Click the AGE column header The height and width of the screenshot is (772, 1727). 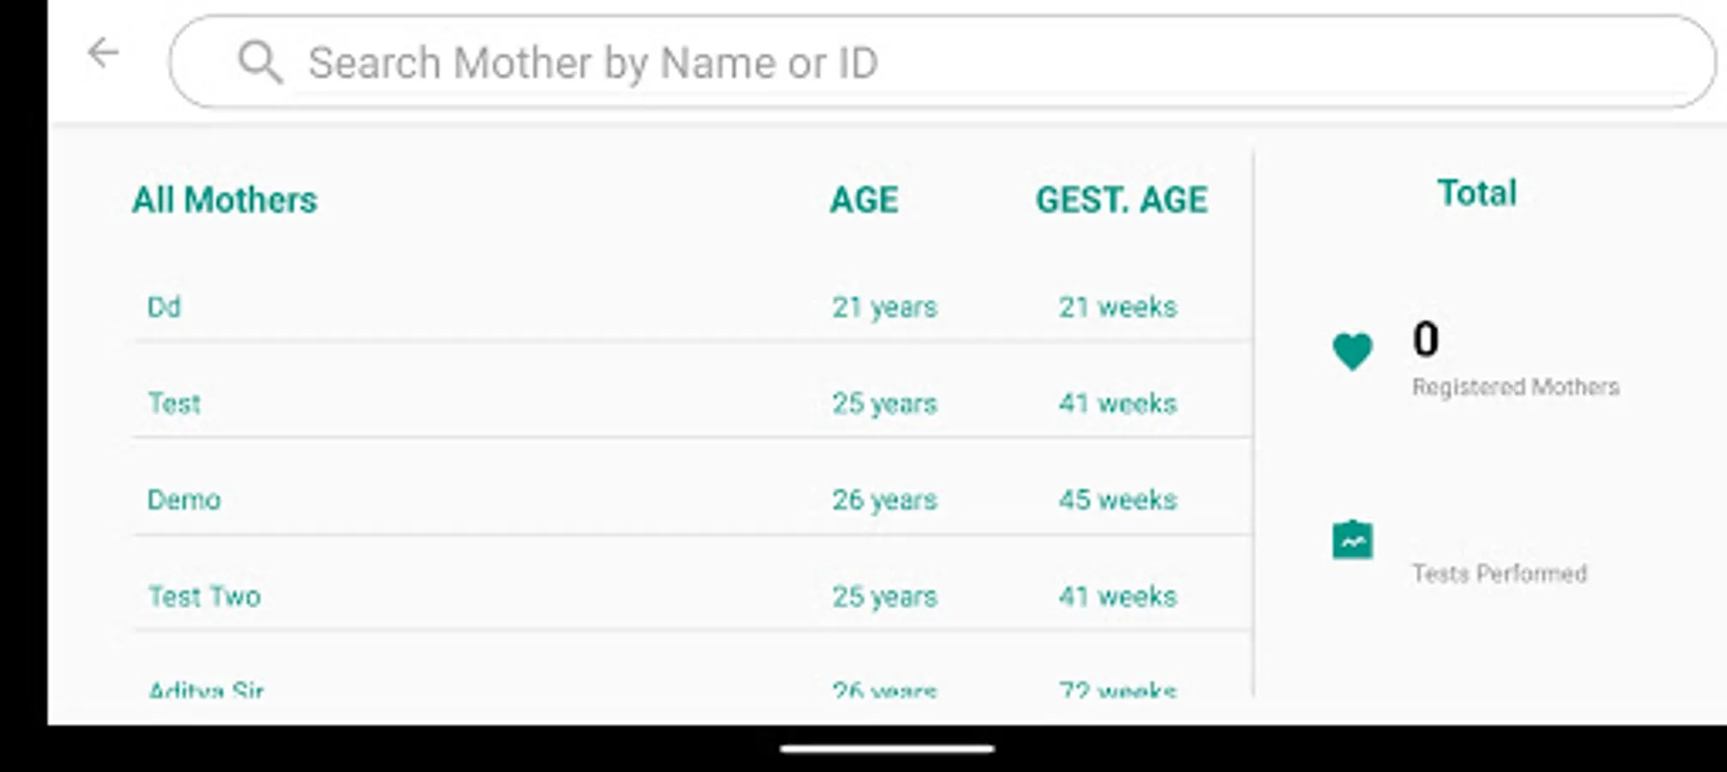point(863,200)
